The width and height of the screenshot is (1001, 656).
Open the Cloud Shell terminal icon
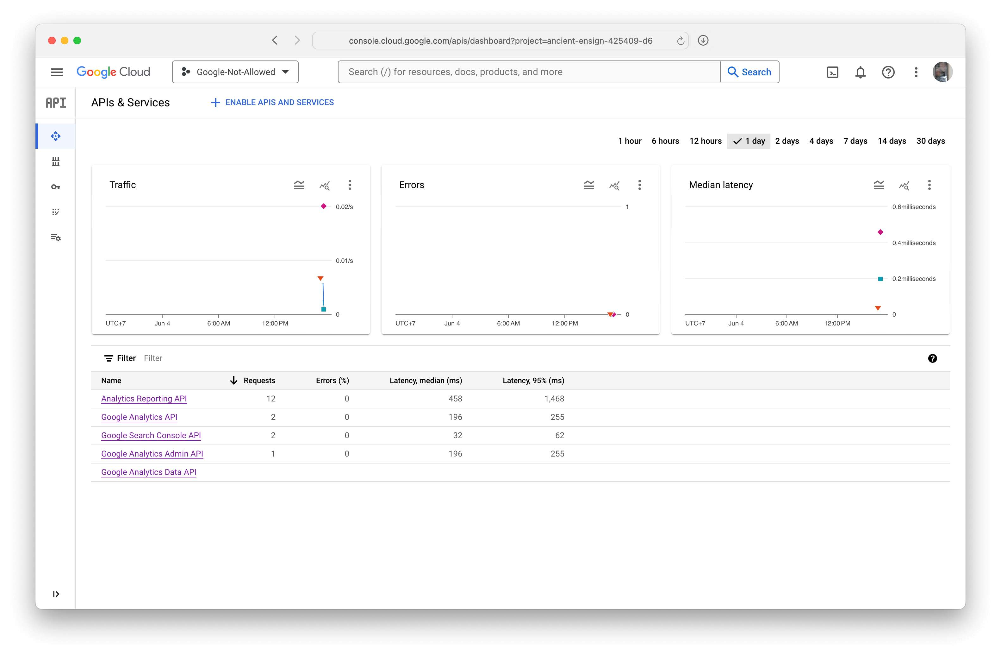click(x=832, y=72)
